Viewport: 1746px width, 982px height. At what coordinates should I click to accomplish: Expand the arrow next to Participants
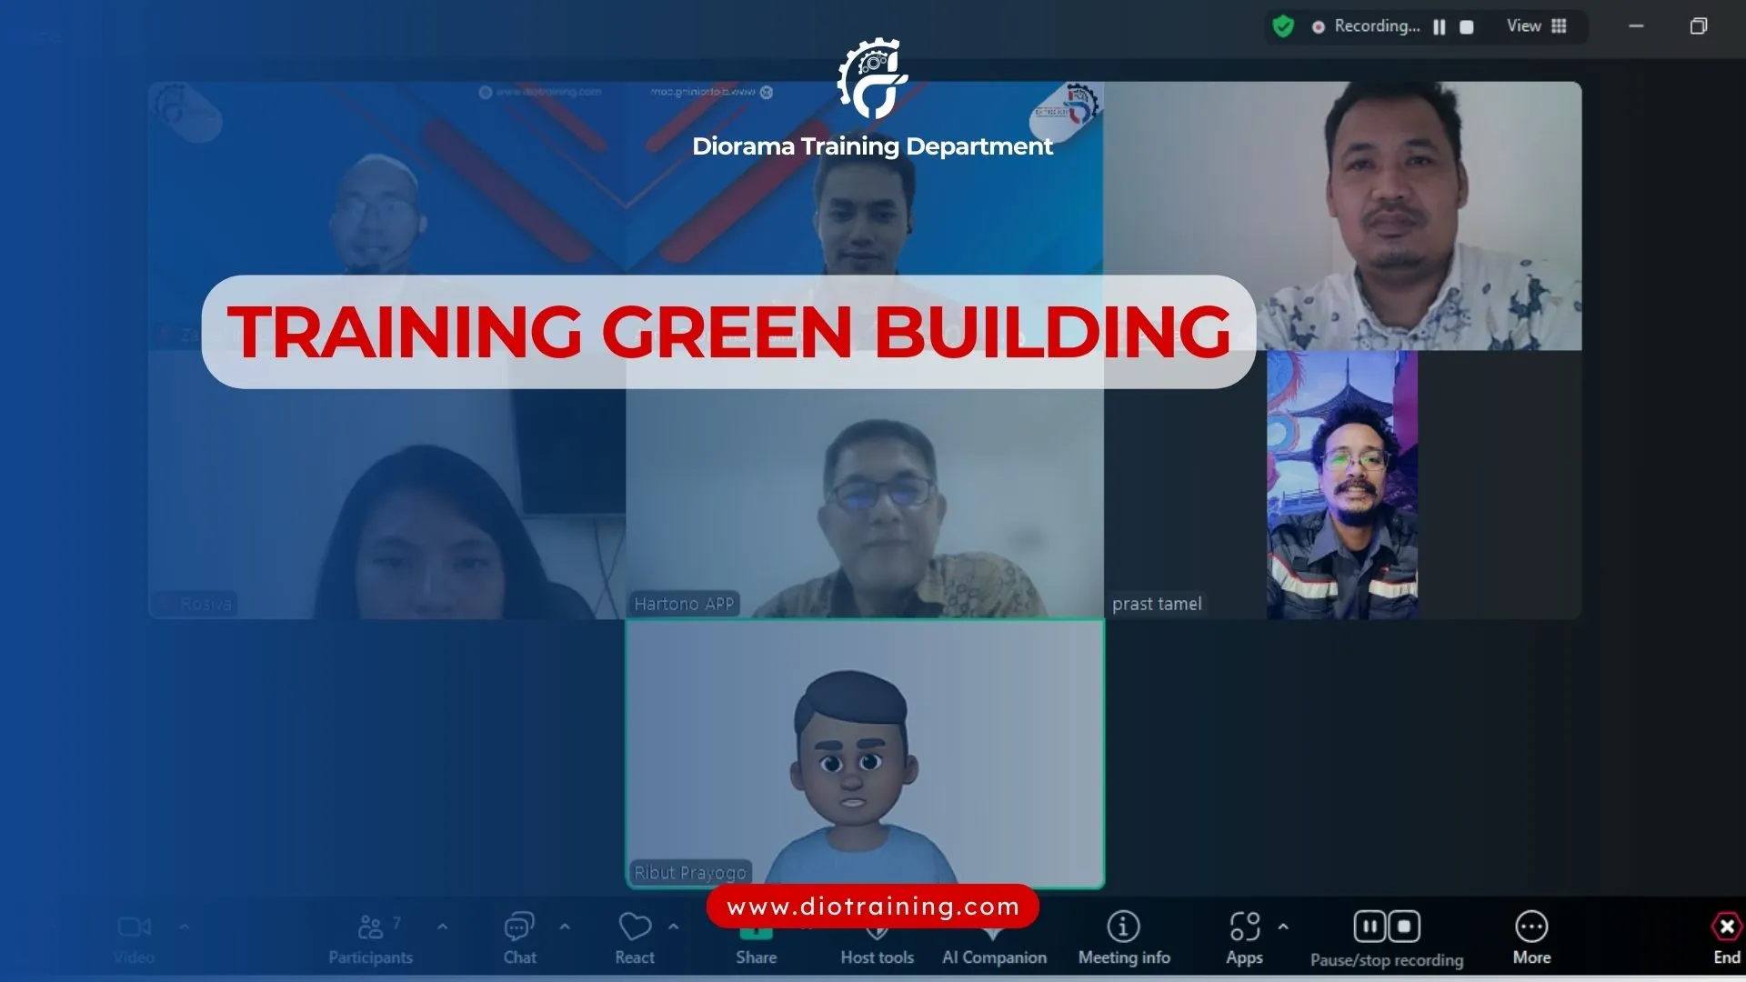pos(442,927)
